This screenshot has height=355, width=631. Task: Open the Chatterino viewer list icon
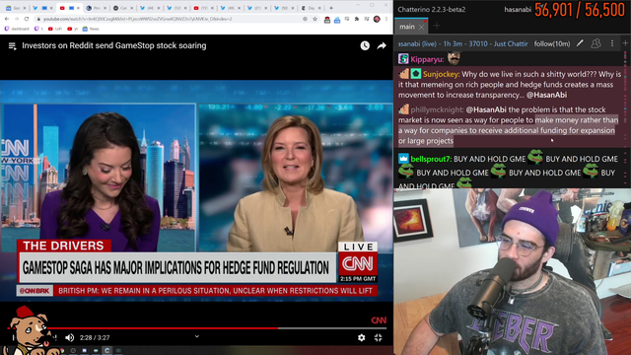click(x=596, y=43)
